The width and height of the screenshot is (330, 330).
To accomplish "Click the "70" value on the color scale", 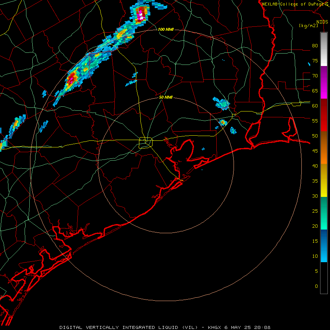I will pyautogui.click(x=315, y=76).
